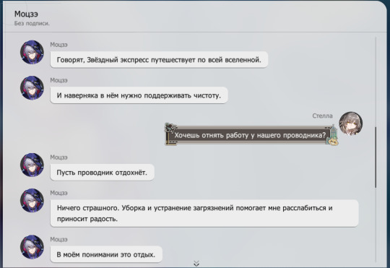The height and width of the screenshot is (268, 390).
Task: Click sender name 'Моцзэ' above 'Пусть проводник' message
Action: tap(58, 157)
